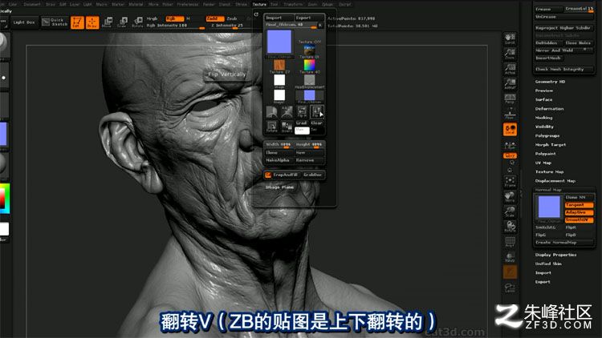Expand the Geometry HD subpalette
602x338 pixels.
(550, 82)
